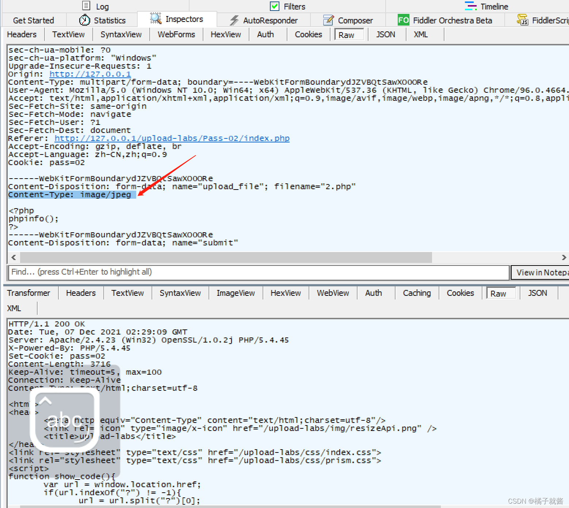Image resolution: width=569 pixels, height=508 pixels.
Task: Open the response TextView tab
Action: coord(127,293)
